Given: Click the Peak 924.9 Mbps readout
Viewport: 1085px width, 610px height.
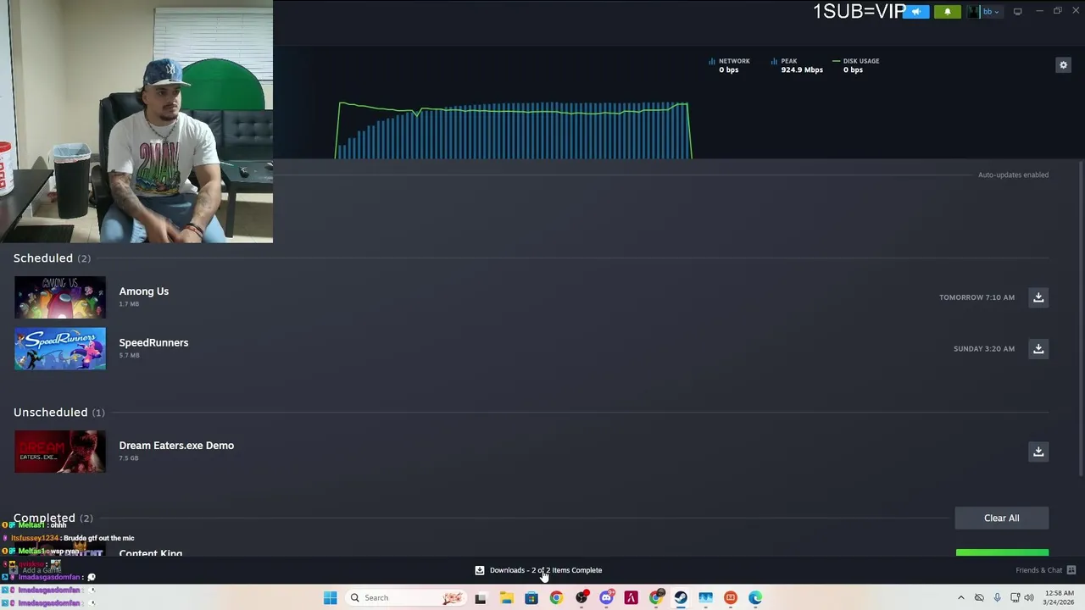Looking at the screenshot, I should pyautogui.click(x=797, y=65).
